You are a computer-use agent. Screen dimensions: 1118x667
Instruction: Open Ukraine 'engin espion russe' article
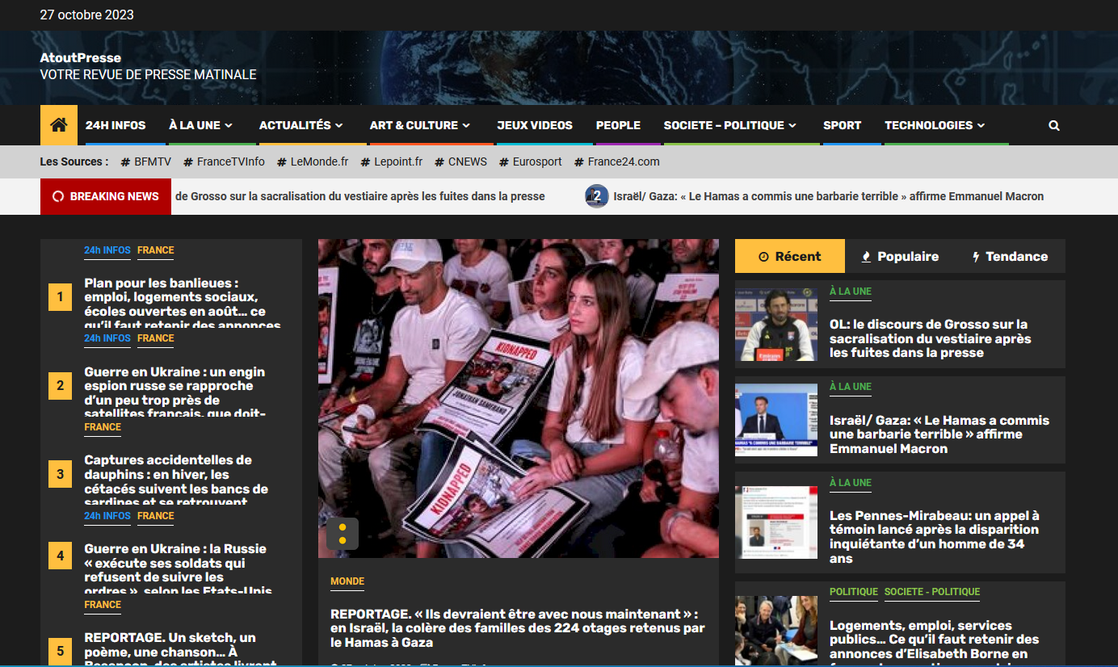(x=175, y=393)
